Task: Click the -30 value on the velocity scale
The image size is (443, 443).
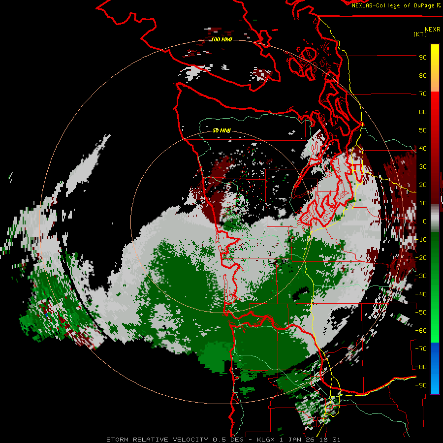Action: pyautogui.click(x=421, y=276)
